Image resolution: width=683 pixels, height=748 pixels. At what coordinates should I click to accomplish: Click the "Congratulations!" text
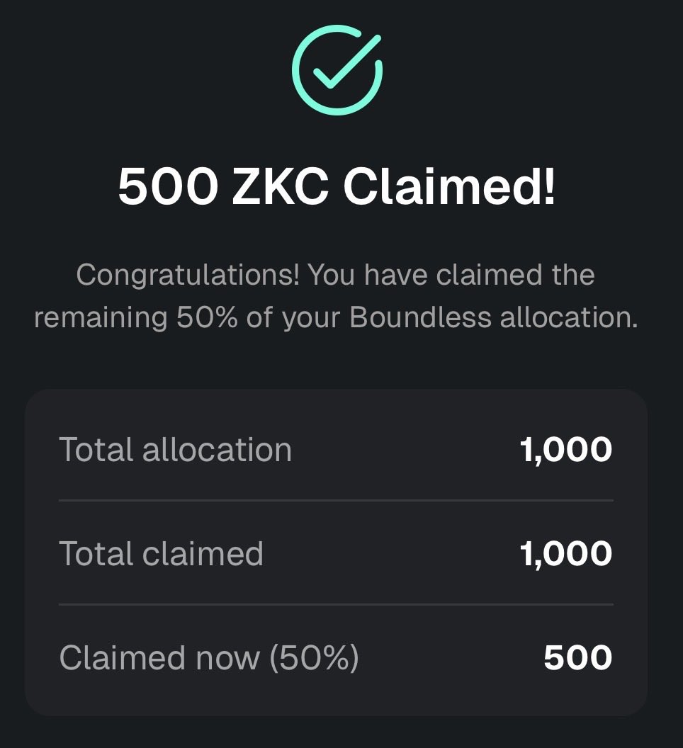pyautogui.click(x=187, y=275)
